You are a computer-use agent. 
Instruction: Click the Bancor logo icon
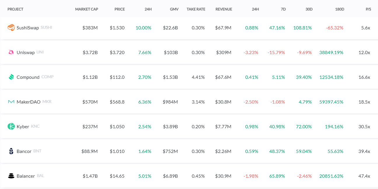11,151
